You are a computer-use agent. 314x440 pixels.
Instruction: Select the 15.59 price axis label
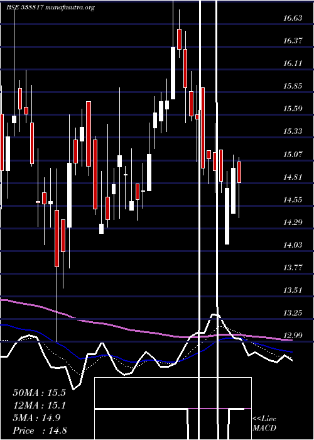[x=293, y=109]
